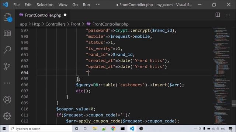Image resolution: width=236 pixels, height=132 pixels.
Task: Click line number 604 in gutter
Action: (25, 73)
